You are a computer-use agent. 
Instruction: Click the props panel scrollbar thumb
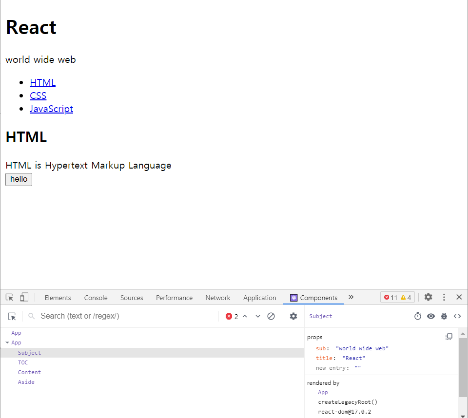pos(463,368)
